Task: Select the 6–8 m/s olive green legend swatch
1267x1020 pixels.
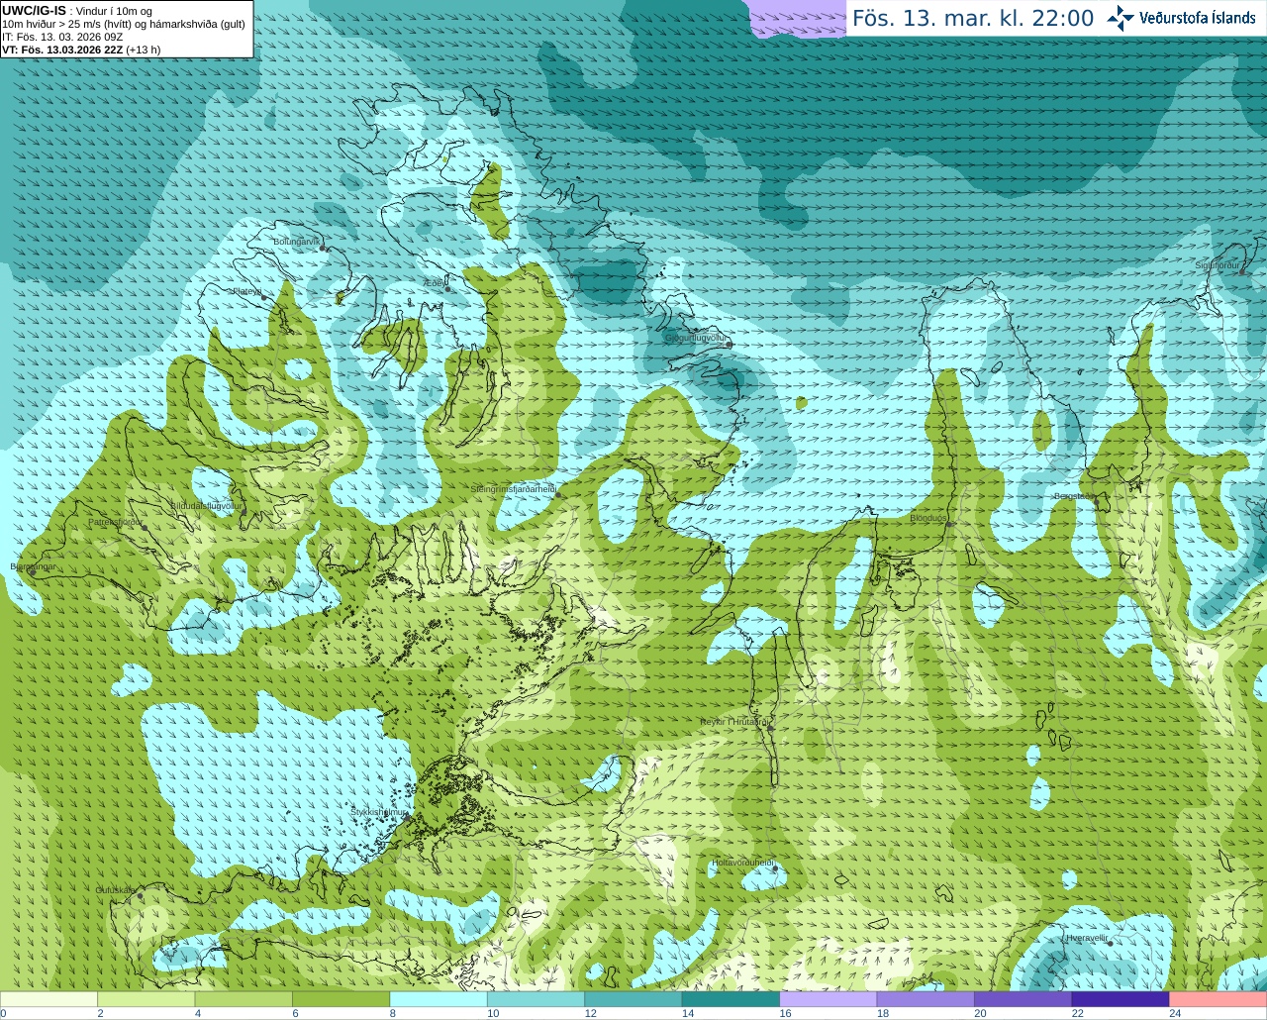Action: [341, 999]
